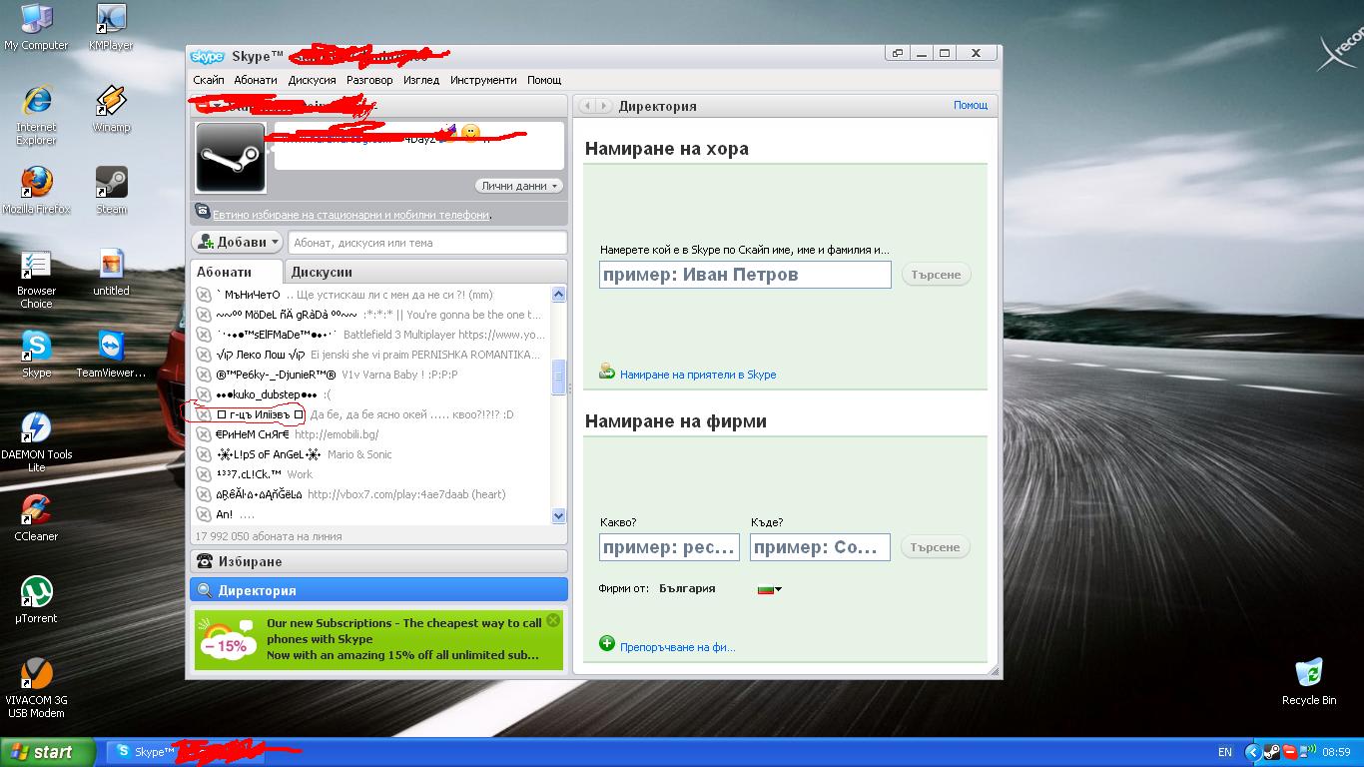Open the Инструменти menu
Image resolution: width=1364 pixels, height=767 pixels.
[x=483, y=80]
